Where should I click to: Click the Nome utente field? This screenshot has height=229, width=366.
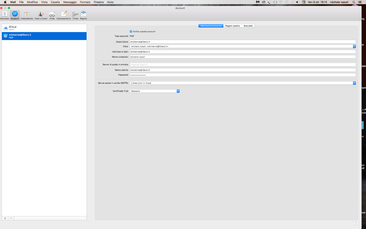coord(243,70)
